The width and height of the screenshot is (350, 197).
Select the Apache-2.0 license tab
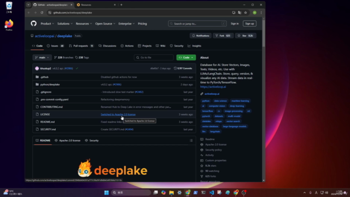click(x=67, y=141)
